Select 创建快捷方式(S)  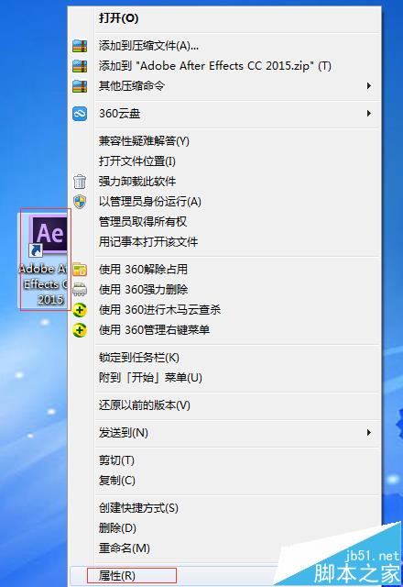click(224, 508)
